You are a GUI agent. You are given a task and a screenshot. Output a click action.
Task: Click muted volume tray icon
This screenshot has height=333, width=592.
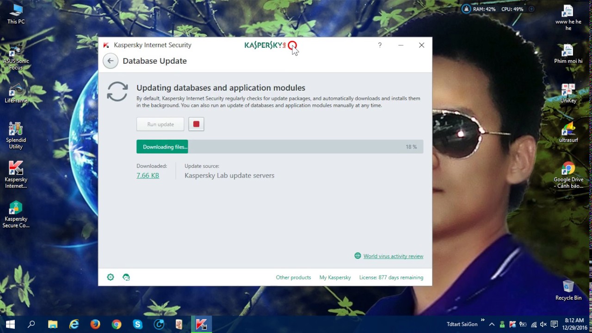[543, 324]
